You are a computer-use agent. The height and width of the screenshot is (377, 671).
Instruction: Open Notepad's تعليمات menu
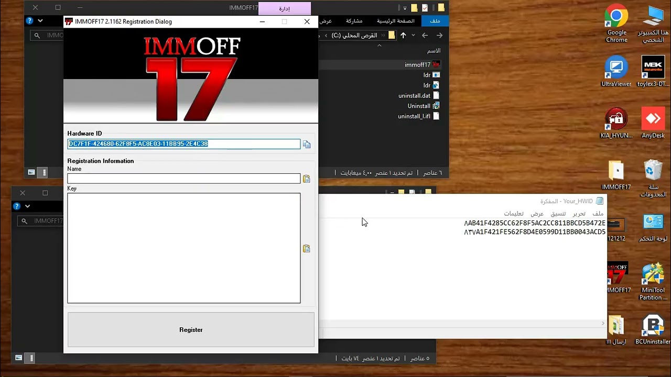(x=514, y=214)
